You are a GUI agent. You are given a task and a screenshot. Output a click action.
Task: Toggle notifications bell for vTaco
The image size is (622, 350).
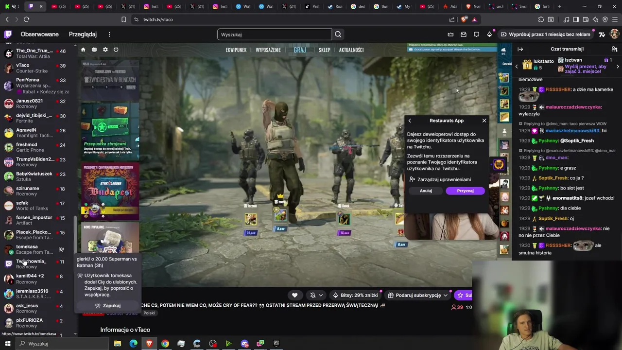click(313, 295)
